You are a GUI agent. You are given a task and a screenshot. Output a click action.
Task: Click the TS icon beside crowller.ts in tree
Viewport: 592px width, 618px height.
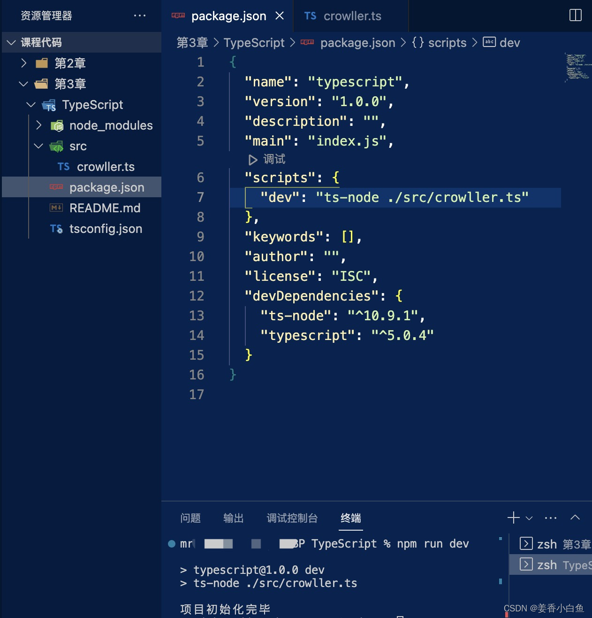tap(63, 167)
